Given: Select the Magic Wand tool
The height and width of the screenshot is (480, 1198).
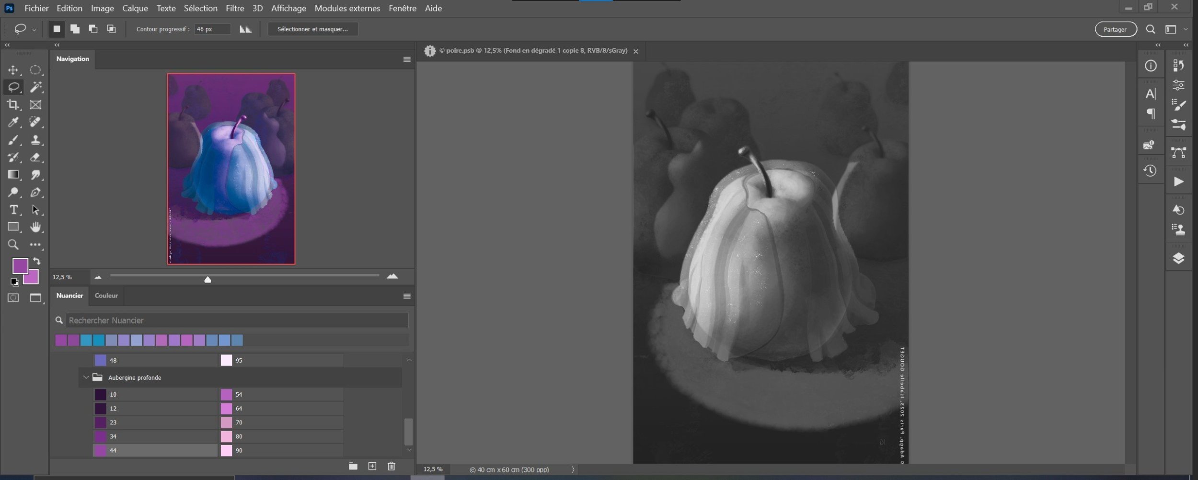Looking at the screenshot, I should 35,87.
